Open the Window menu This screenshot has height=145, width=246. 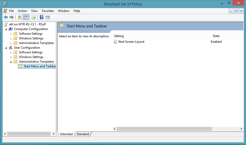tap(64, 11)
